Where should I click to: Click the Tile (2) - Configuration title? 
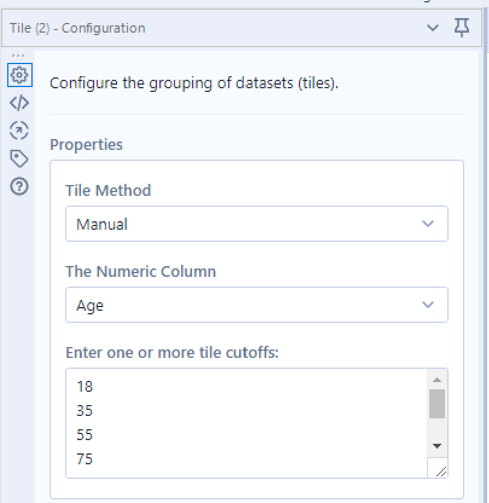pyautogui.click(x=77, y=28)
